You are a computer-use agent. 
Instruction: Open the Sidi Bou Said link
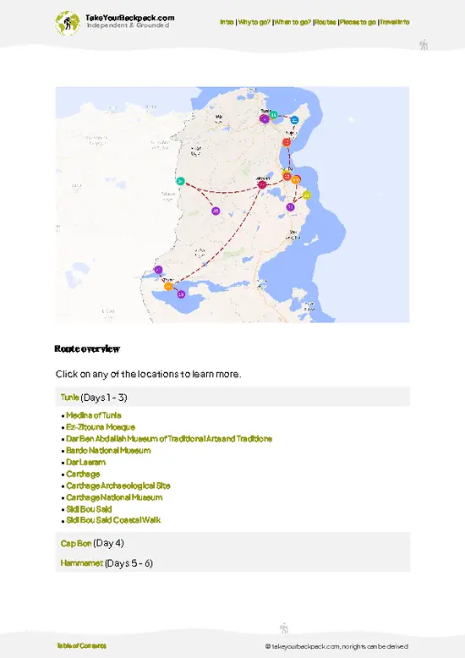point(89,509)
